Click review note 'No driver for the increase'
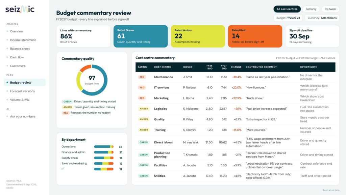This screenshot has height=195, width=346. pos(311,77)
